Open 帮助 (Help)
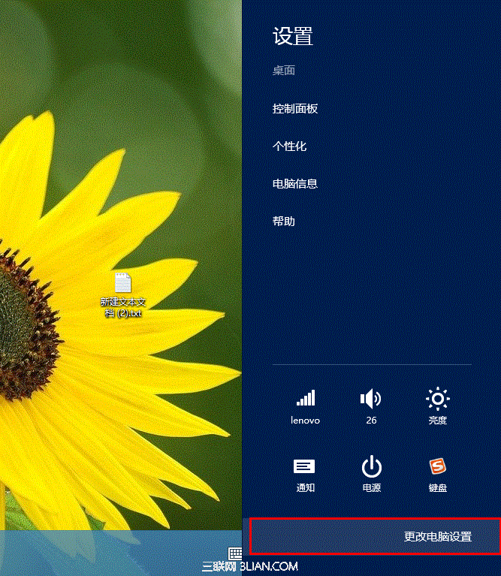 pos(284,221)
